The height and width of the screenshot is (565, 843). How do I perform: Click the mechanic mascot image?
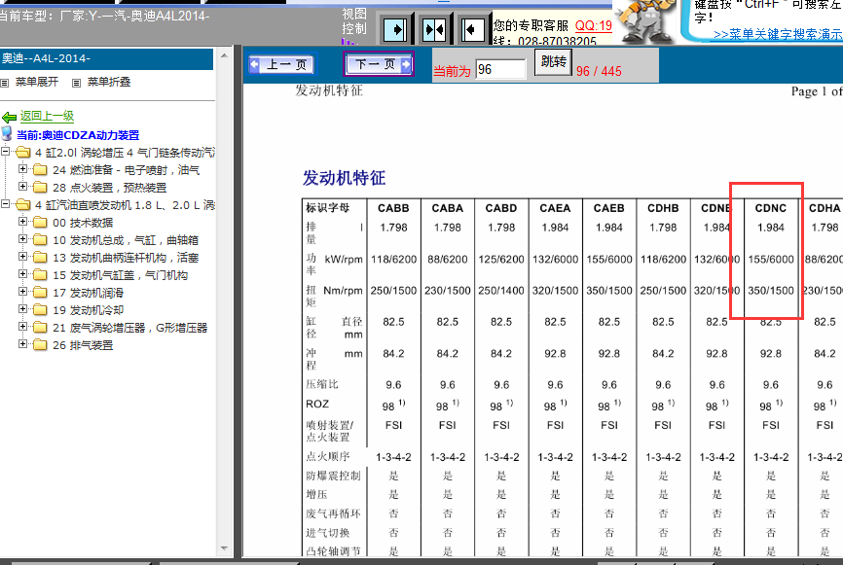pyautogui.click(x=646, y=21)
